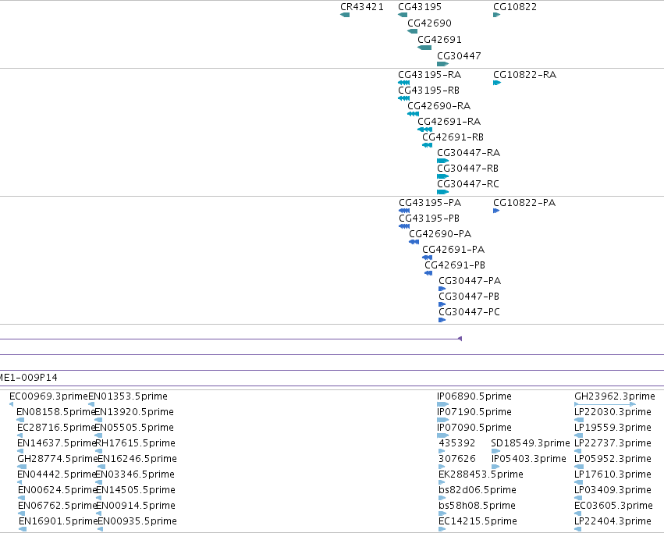
Task: Click the CG42690 gene label
Action: click(429, 23)
